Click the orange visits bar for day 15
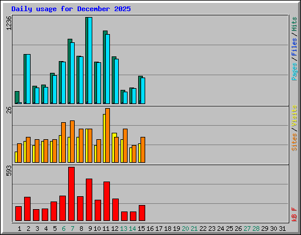301x235 pixels. [x=143, y=150]
